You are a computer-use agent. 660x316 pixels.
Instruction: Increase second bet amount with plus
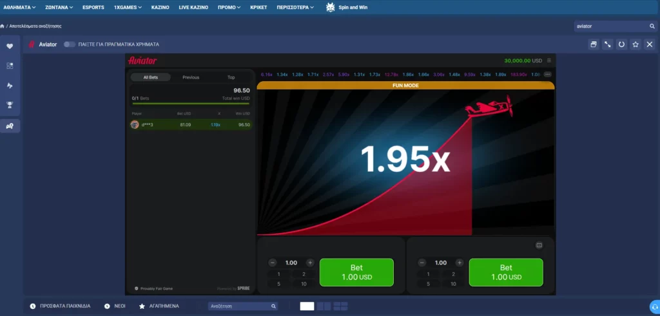pyautogui.click(x=460, y=263)
